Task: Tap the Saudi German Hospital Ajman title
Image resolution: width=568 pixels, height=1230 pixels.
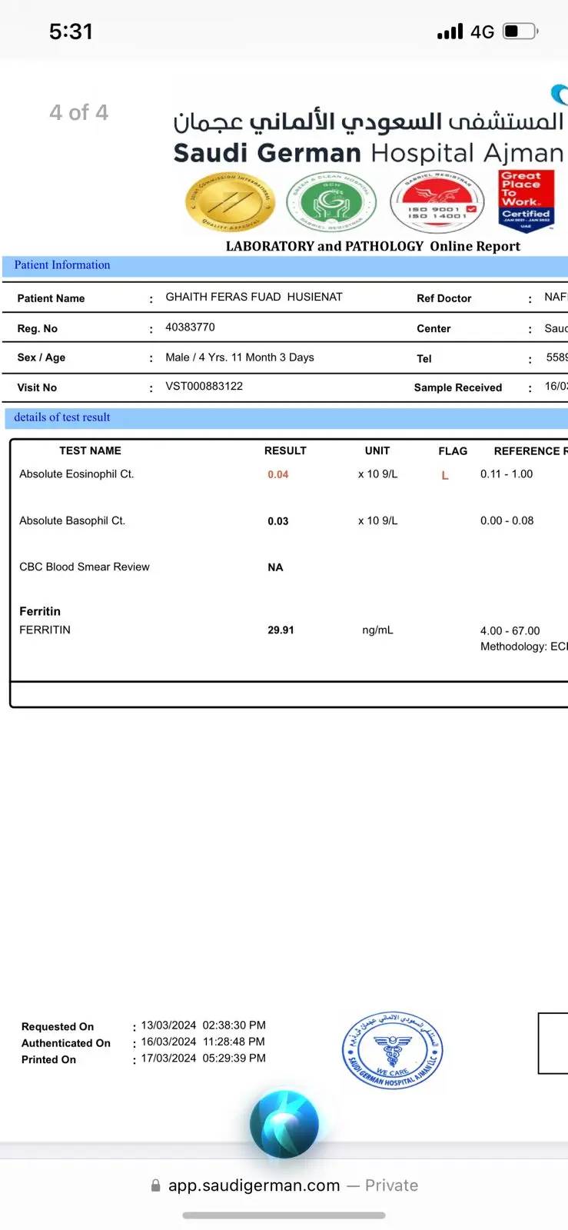Action: click(367, 153)
